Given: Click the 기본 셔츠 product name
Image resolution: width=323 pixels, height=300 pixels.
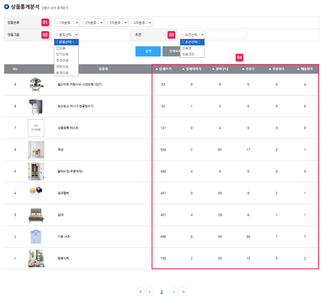Looking at the screenshot, I should [x=64, y=237].
